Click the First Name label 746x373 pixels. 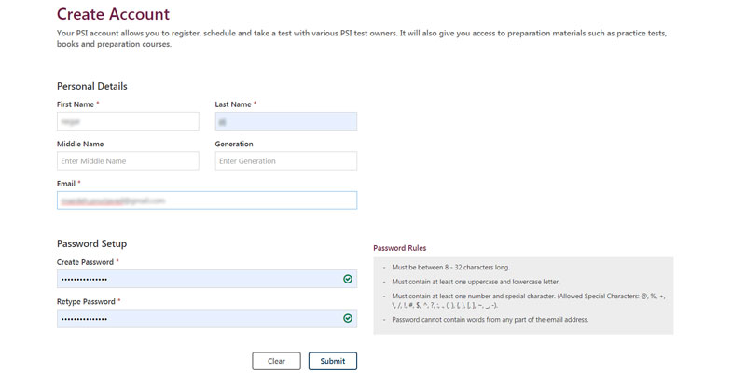click(x=76, y=104)
